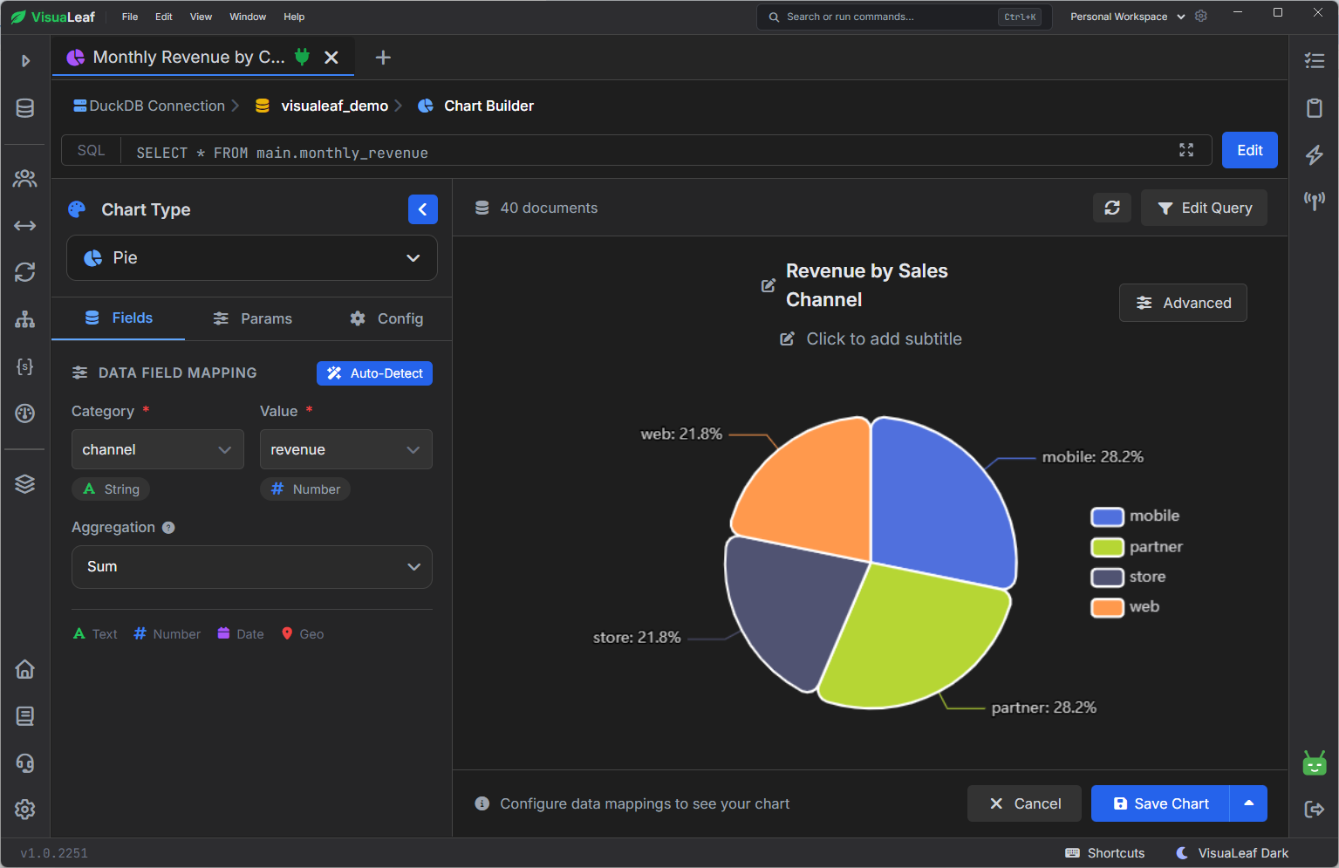
Task: Open the documentation book sidebar icon
Action: 25,716
